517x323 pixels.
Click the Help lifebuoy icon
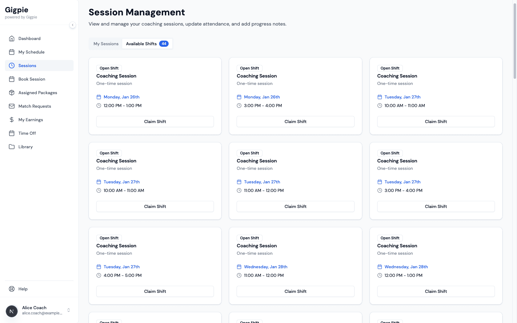tap(12, 289)
